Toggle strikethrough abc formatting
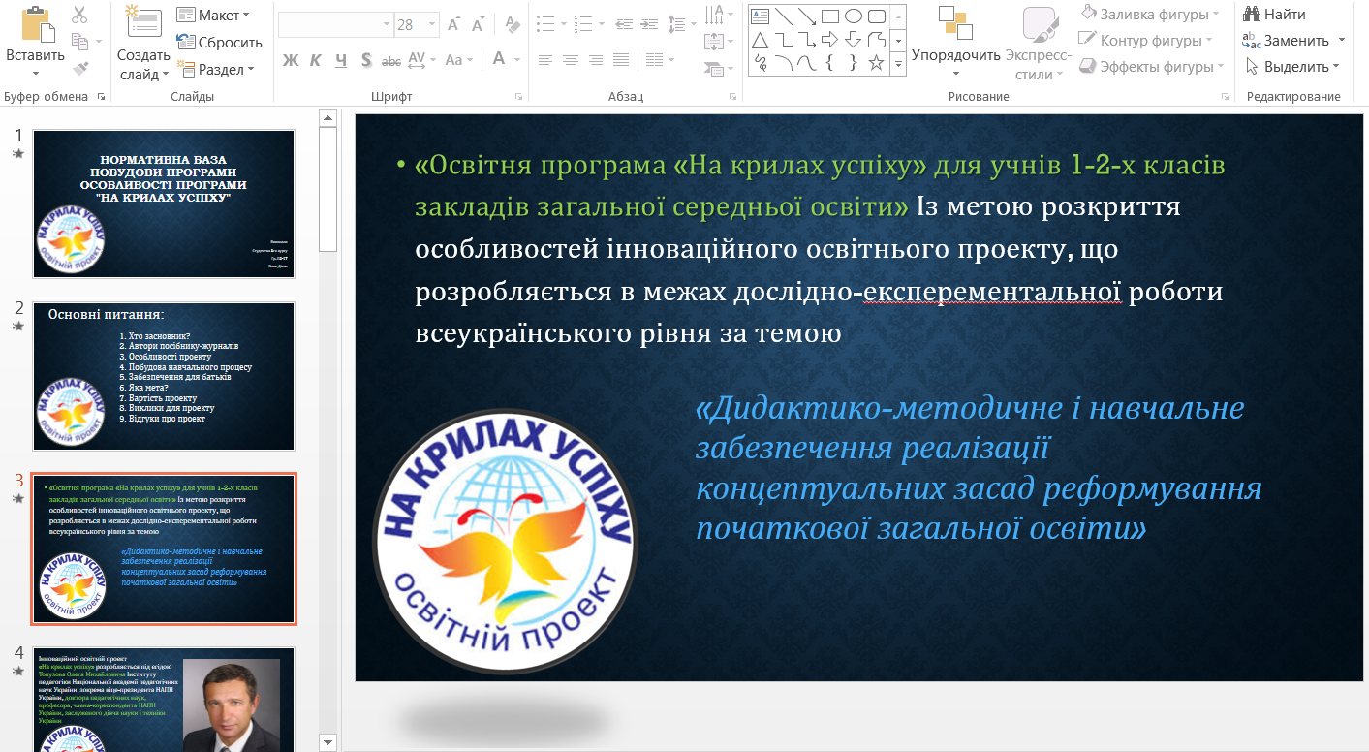The width and height of the screenshot is (1369, 752). (391, 60)
